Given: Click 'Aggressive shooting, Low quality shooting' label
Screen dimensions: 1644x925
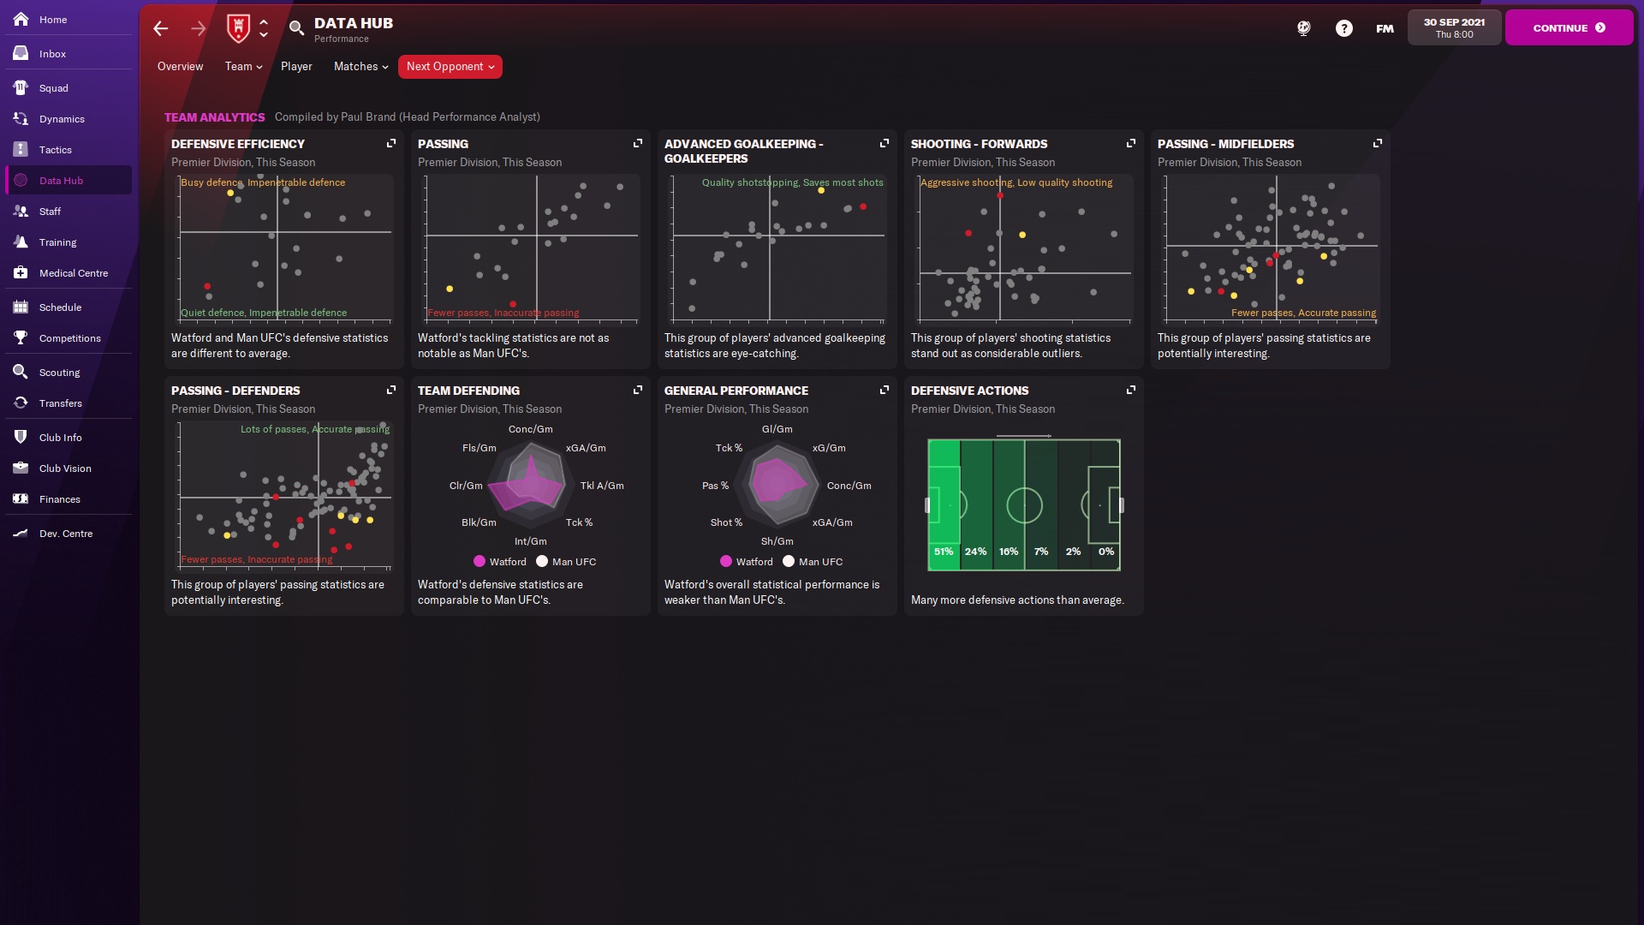Looking at the screenshot, I should [1016, 182].
